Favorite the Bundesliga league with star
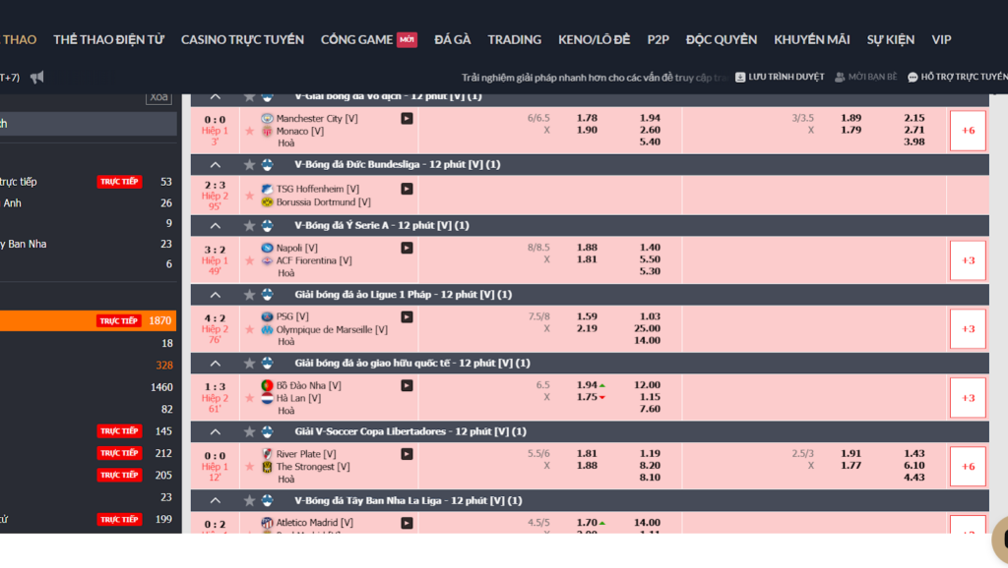This screenshot has width=1008, height=568. point(249,164)
